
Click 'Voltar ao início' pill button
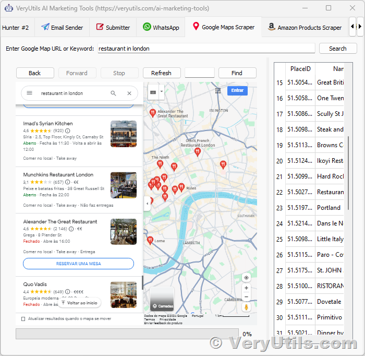(79, 303)
